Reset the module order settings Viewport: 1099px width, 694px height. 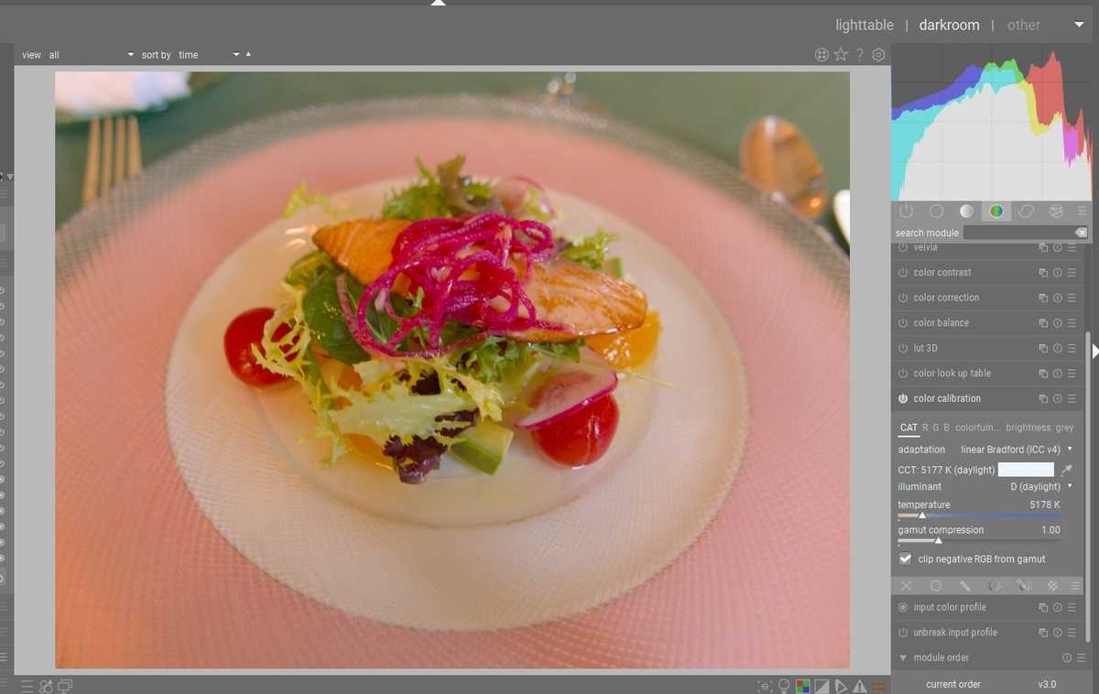[1067, 658]
